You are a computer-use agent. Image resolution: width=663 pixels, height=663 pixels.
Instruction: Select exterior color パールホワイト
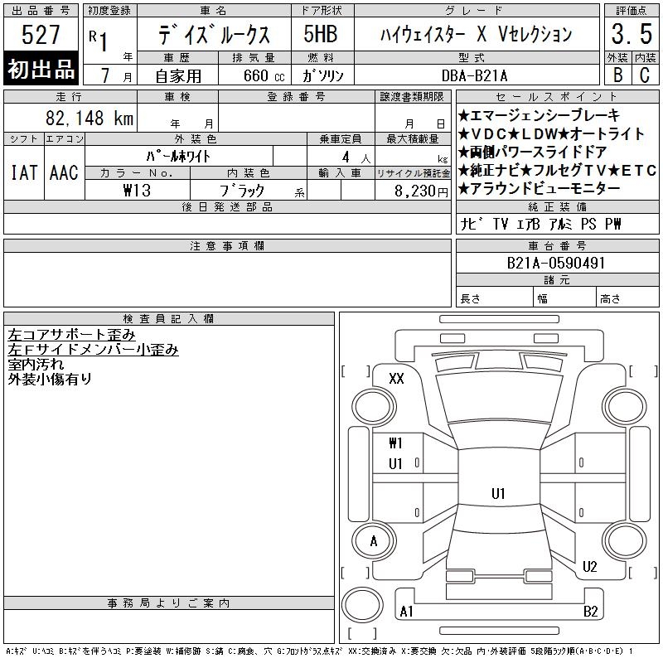(178, 157)
